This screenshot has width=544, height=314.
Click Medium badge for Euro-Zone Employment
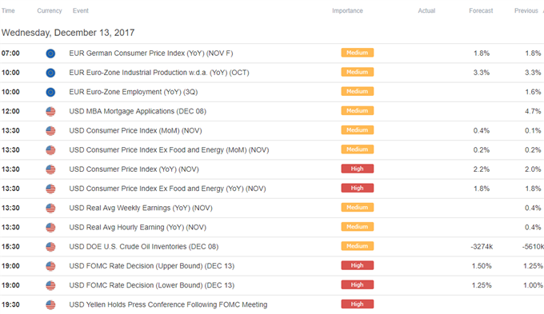pos(358,92)
